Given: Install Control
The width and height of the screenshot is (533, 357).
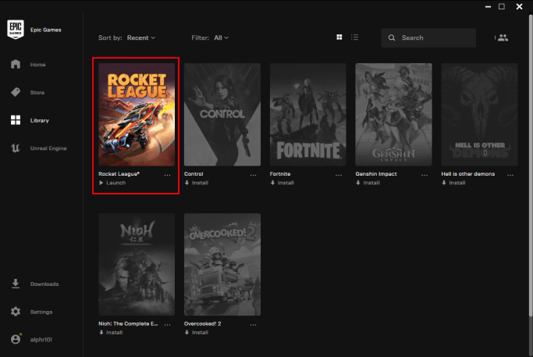Looking at the screenshot, I should (x=197, y=183).
